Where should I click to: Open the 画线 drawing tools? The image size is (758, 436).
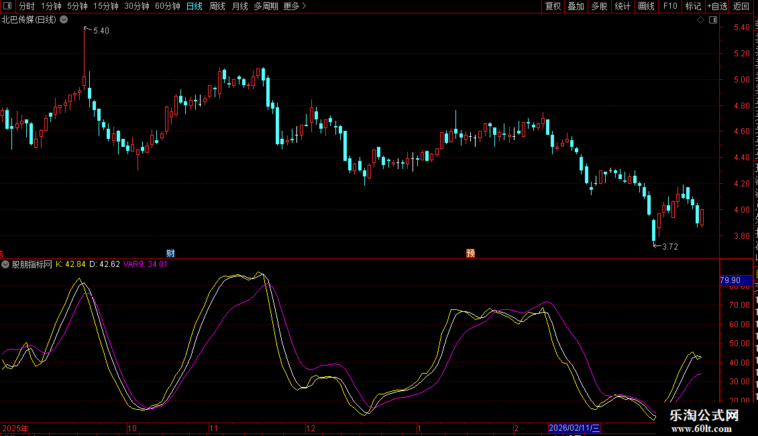point(646,6)
